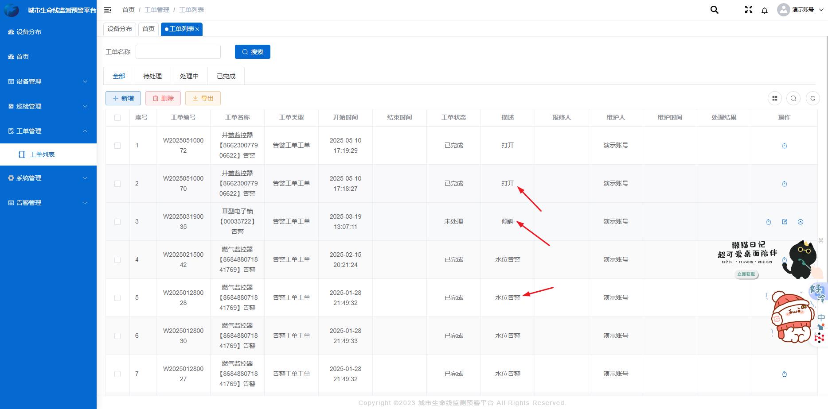
Task: Switch to the 待处理 tab
Action: 152,76
